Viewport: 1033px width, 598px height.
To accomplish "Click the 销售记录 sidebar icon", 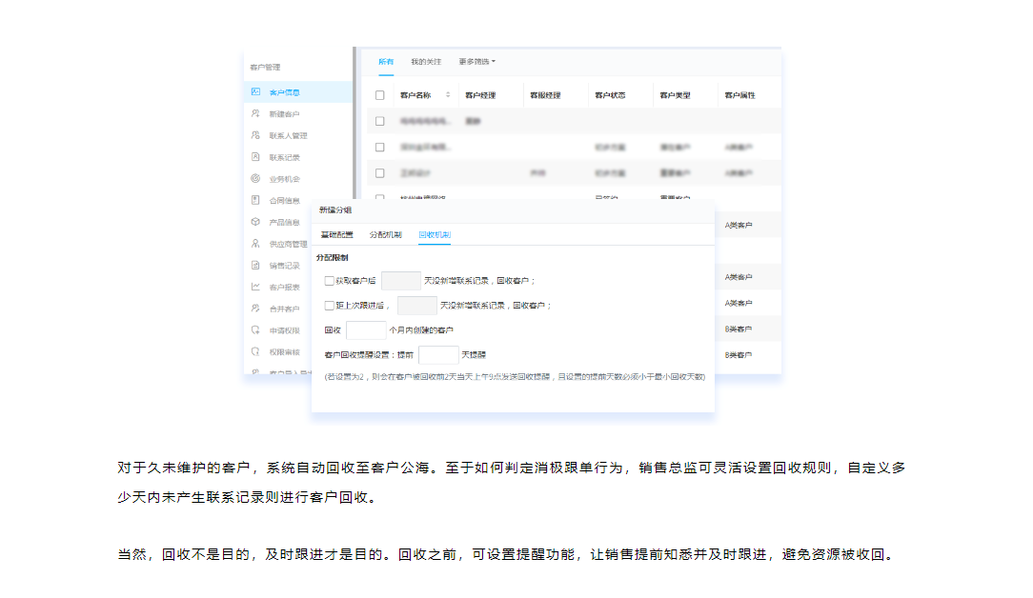I will coord(255,266).
